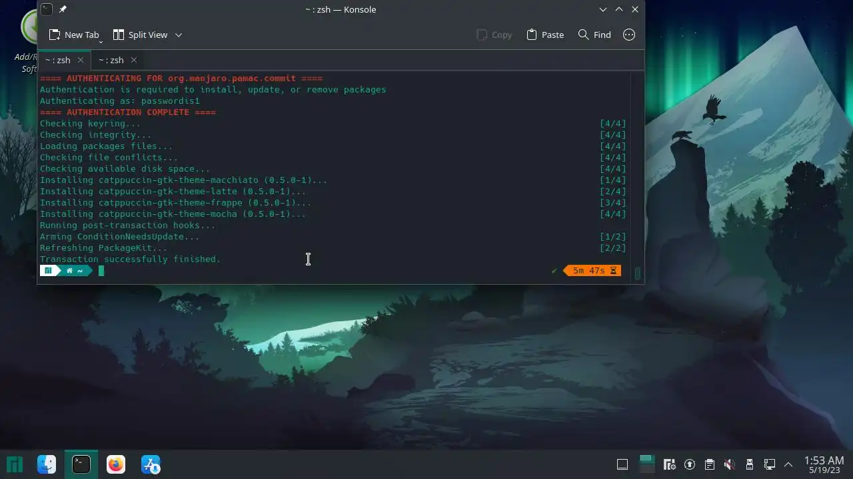The height and width of the screenshot is (479, 853).
Task: Open the system settings tray icon
Action: coord(670,464)
